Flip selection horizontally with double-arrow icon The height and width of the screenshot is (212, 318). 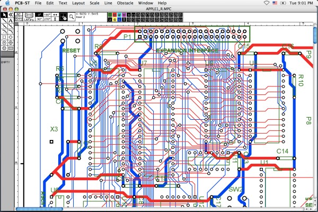pyautogui.click(x=55, y=15)
